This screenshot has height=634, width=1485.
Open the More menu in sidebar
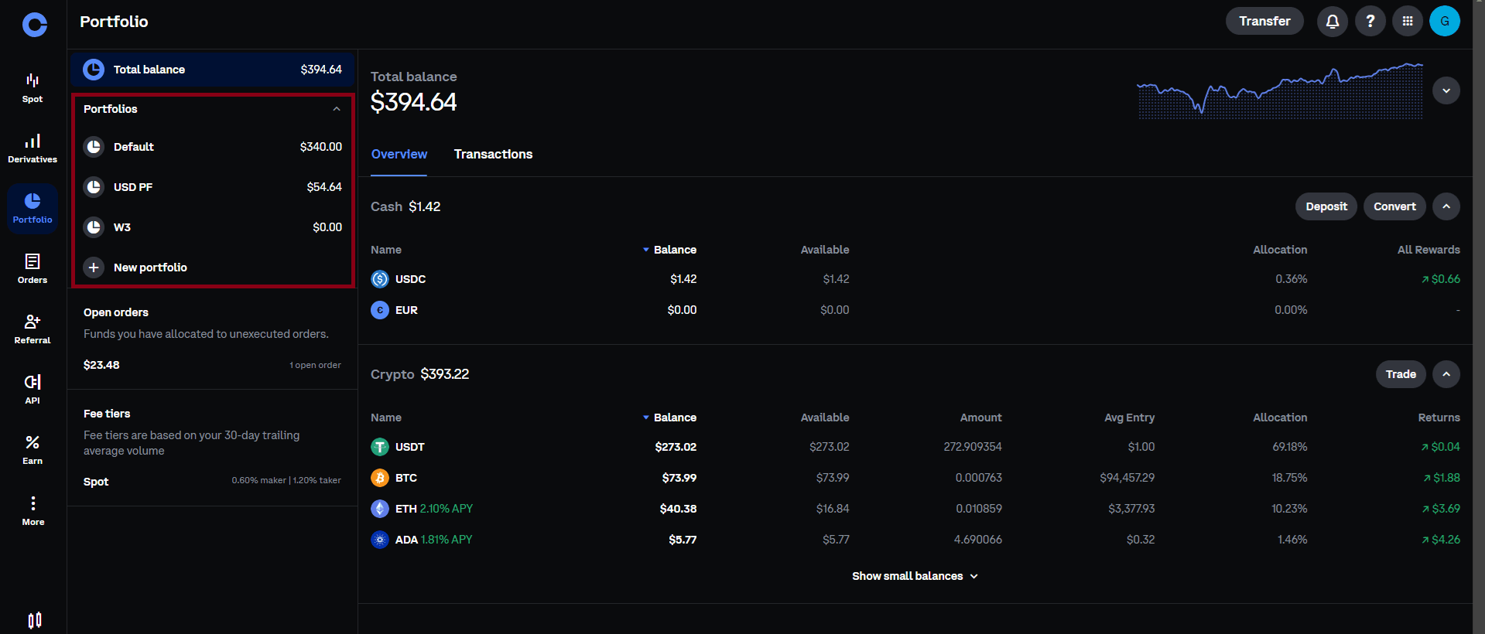(33, 510)
